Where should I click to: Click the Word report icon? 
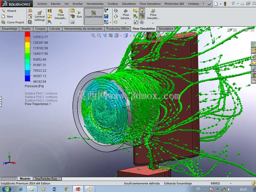136,22
